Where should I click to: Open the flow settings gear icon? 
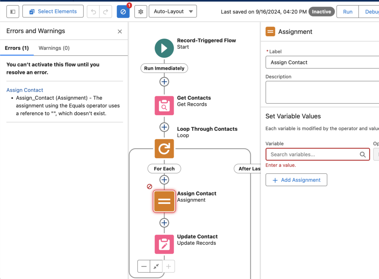pos(141,12)
